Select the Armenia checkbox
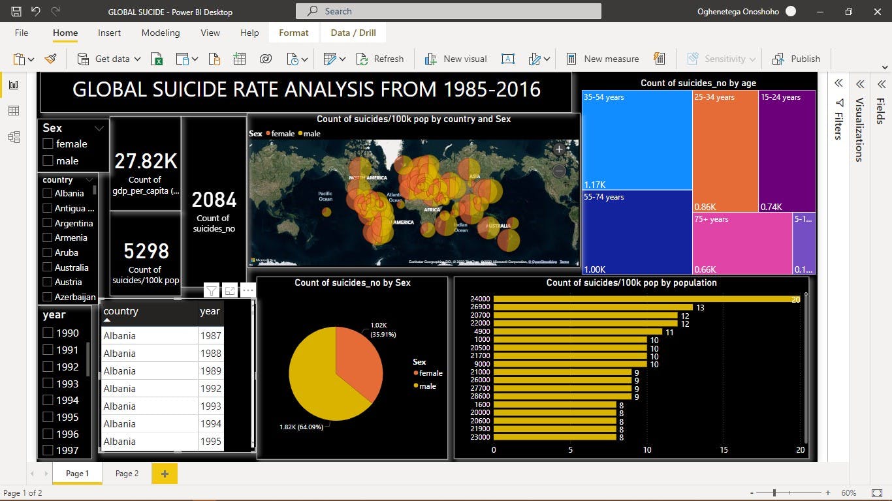The image size is (892, 501). tap(47, 237)
